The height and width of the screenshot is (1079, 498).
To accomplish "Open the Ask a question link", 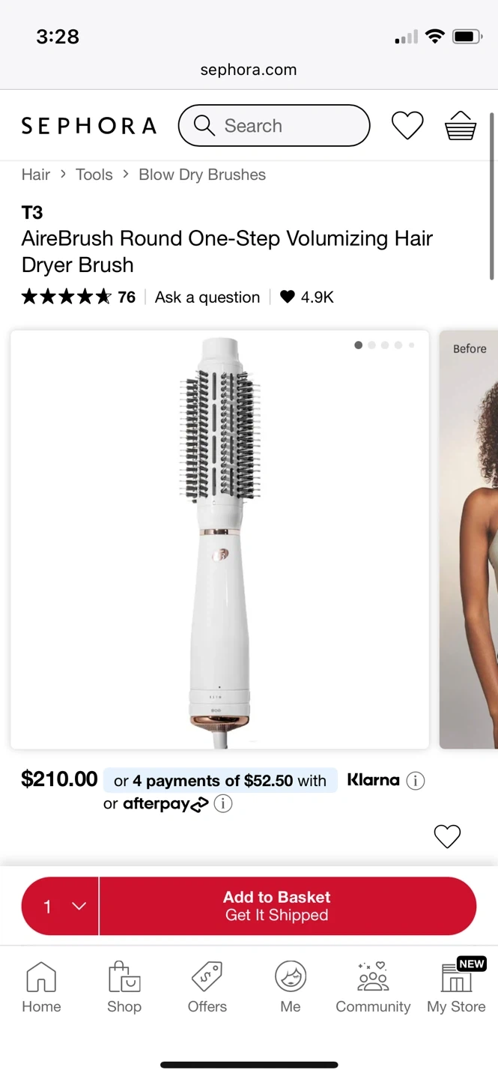I will [x=207, y=297].
